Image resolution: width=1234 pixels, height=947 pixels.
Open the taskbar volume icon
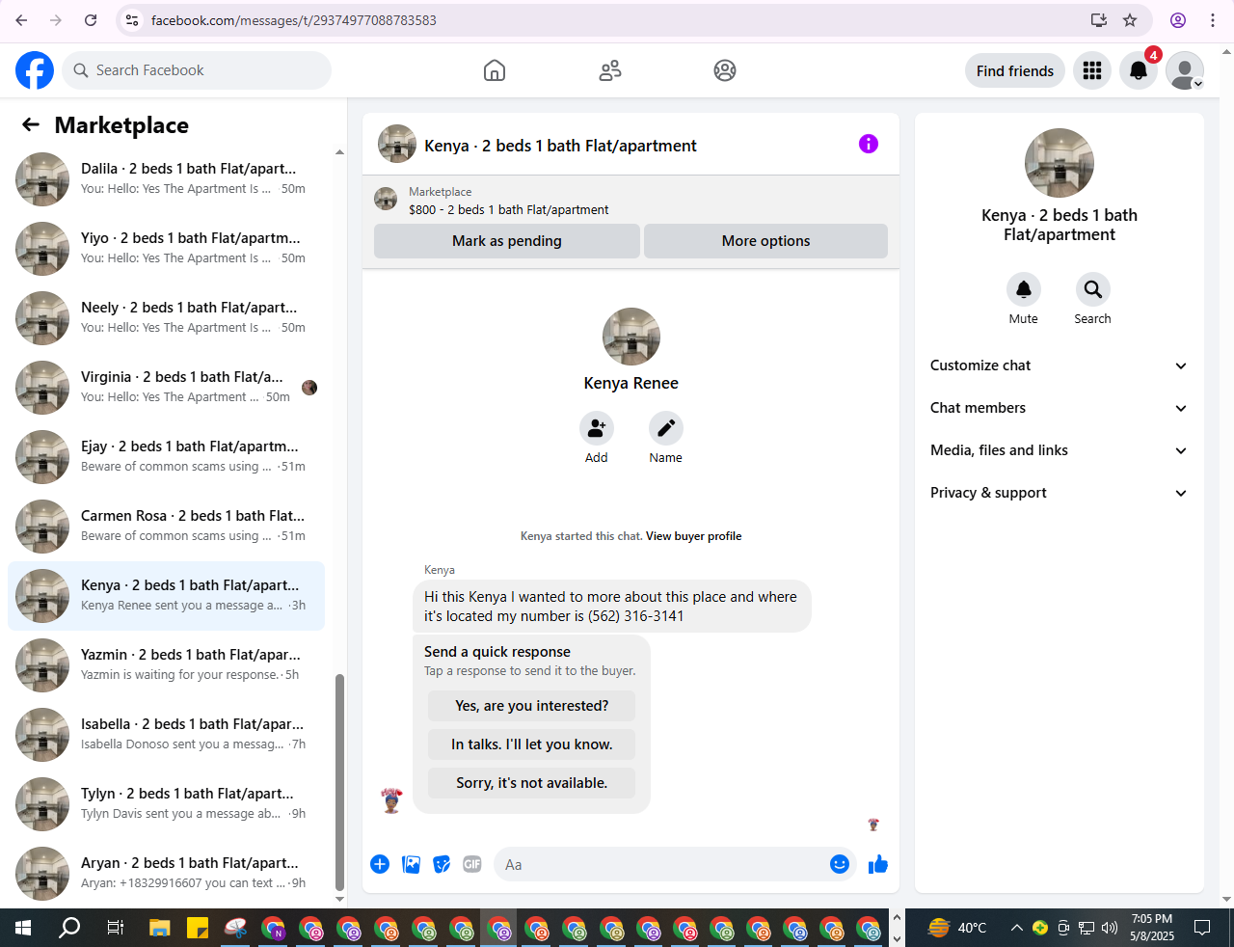[1110, 928]
